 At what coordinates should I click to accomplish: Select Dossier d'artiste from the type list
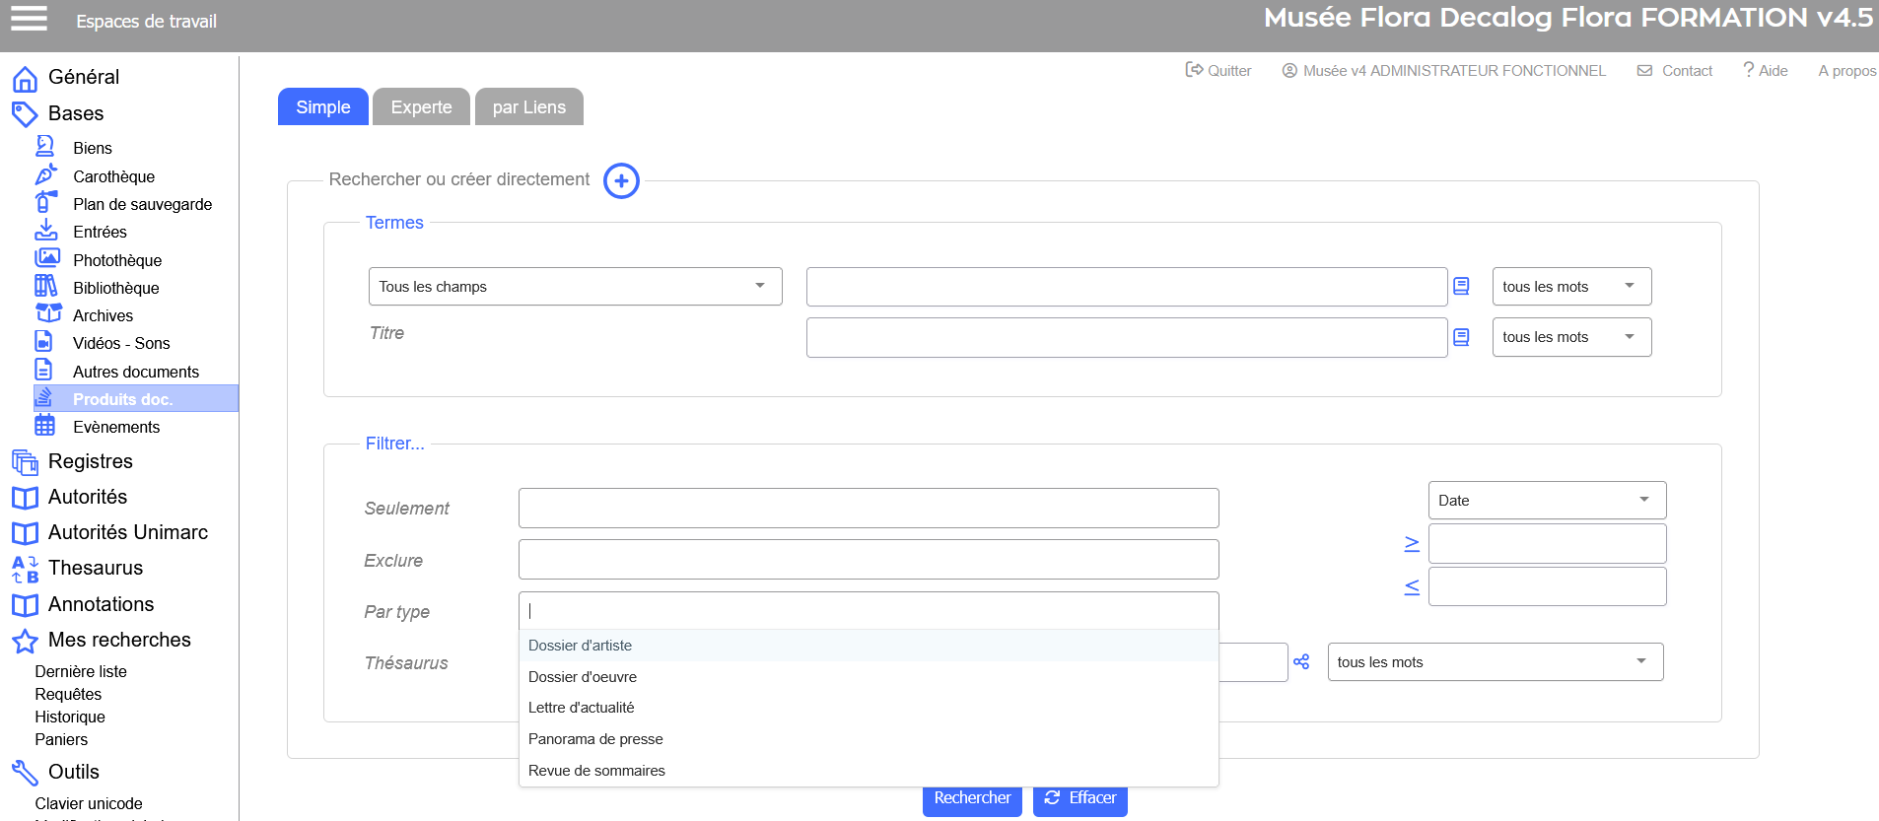coord(869,646)
